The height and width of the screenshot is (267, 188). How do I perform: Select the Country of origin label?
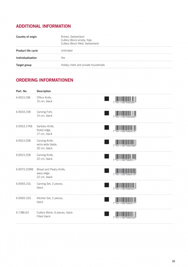coord(26,37)
